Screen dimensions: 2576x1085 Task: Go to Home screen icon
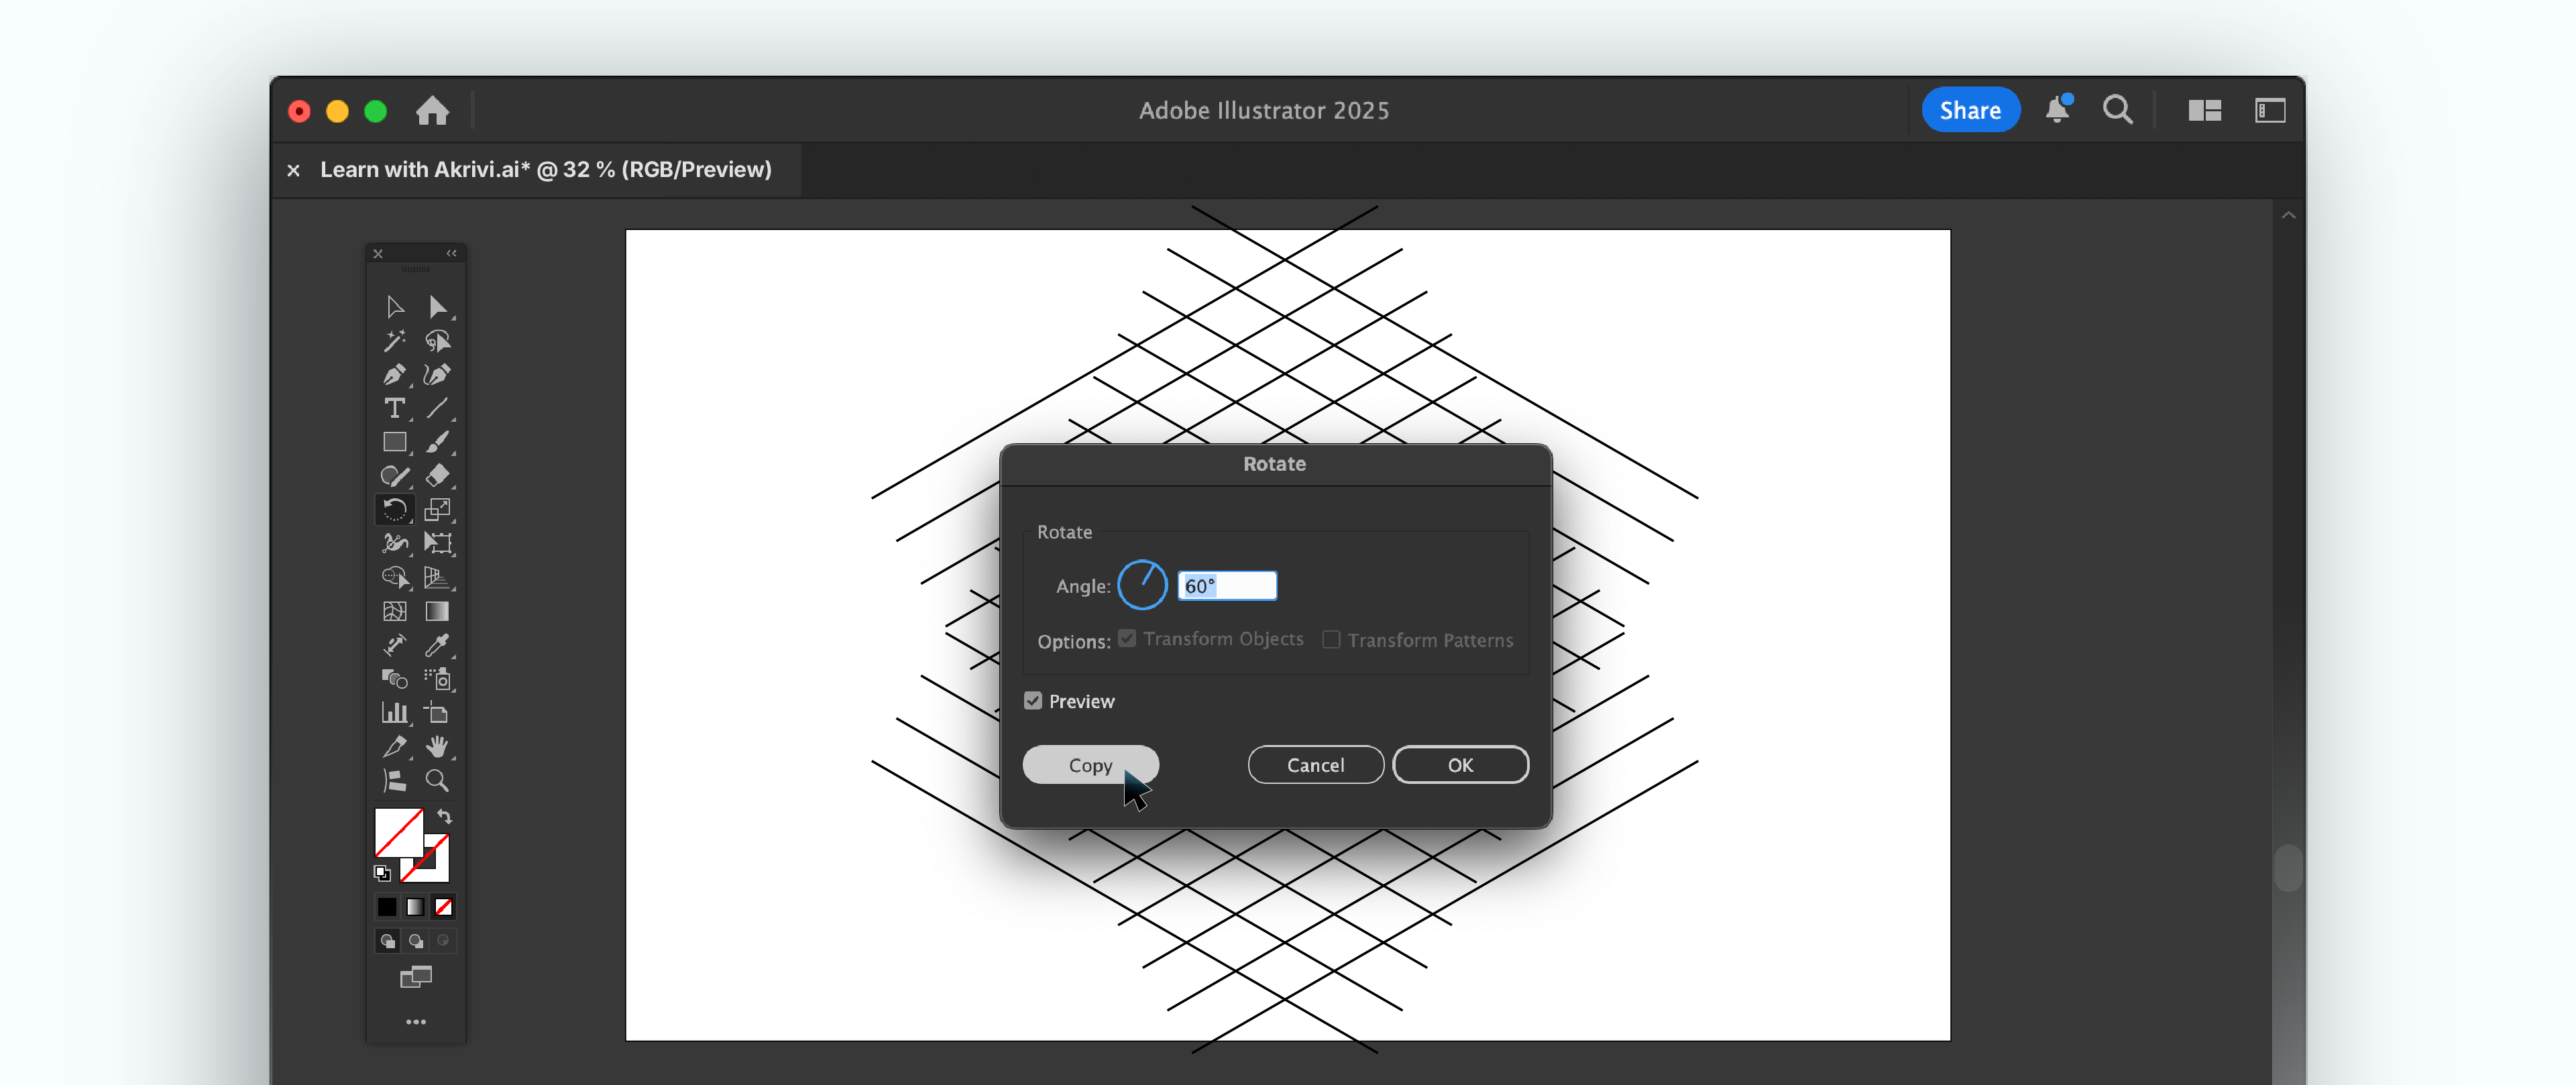pyautogui.click(x=432, y=111)
